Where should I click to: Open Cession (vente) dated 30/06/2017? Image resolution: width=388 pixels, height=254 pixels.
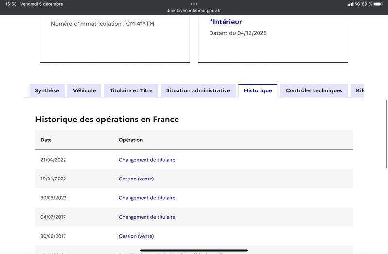[136, 236]
